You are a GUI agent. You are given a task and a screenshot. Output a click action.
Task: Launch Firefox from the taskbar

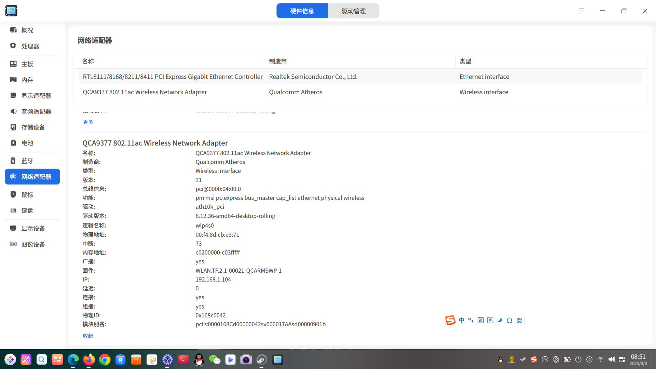click(x=89, y=359)
